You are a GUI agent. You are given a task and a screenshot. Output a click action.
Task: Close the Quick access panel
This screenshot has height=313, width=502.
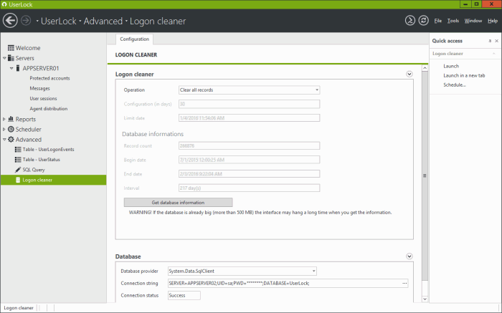pyautogui.click(x=496, y=41)
